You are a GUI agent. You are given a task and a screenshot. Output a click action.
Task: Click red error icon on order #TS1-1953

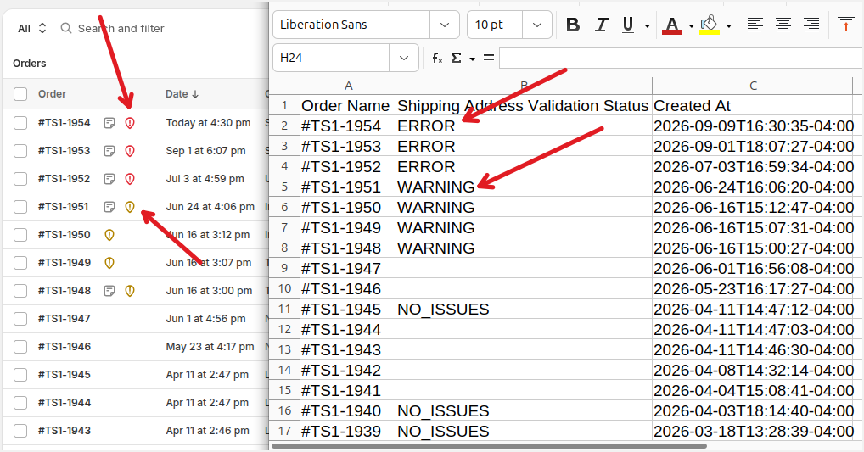point(130,151)
